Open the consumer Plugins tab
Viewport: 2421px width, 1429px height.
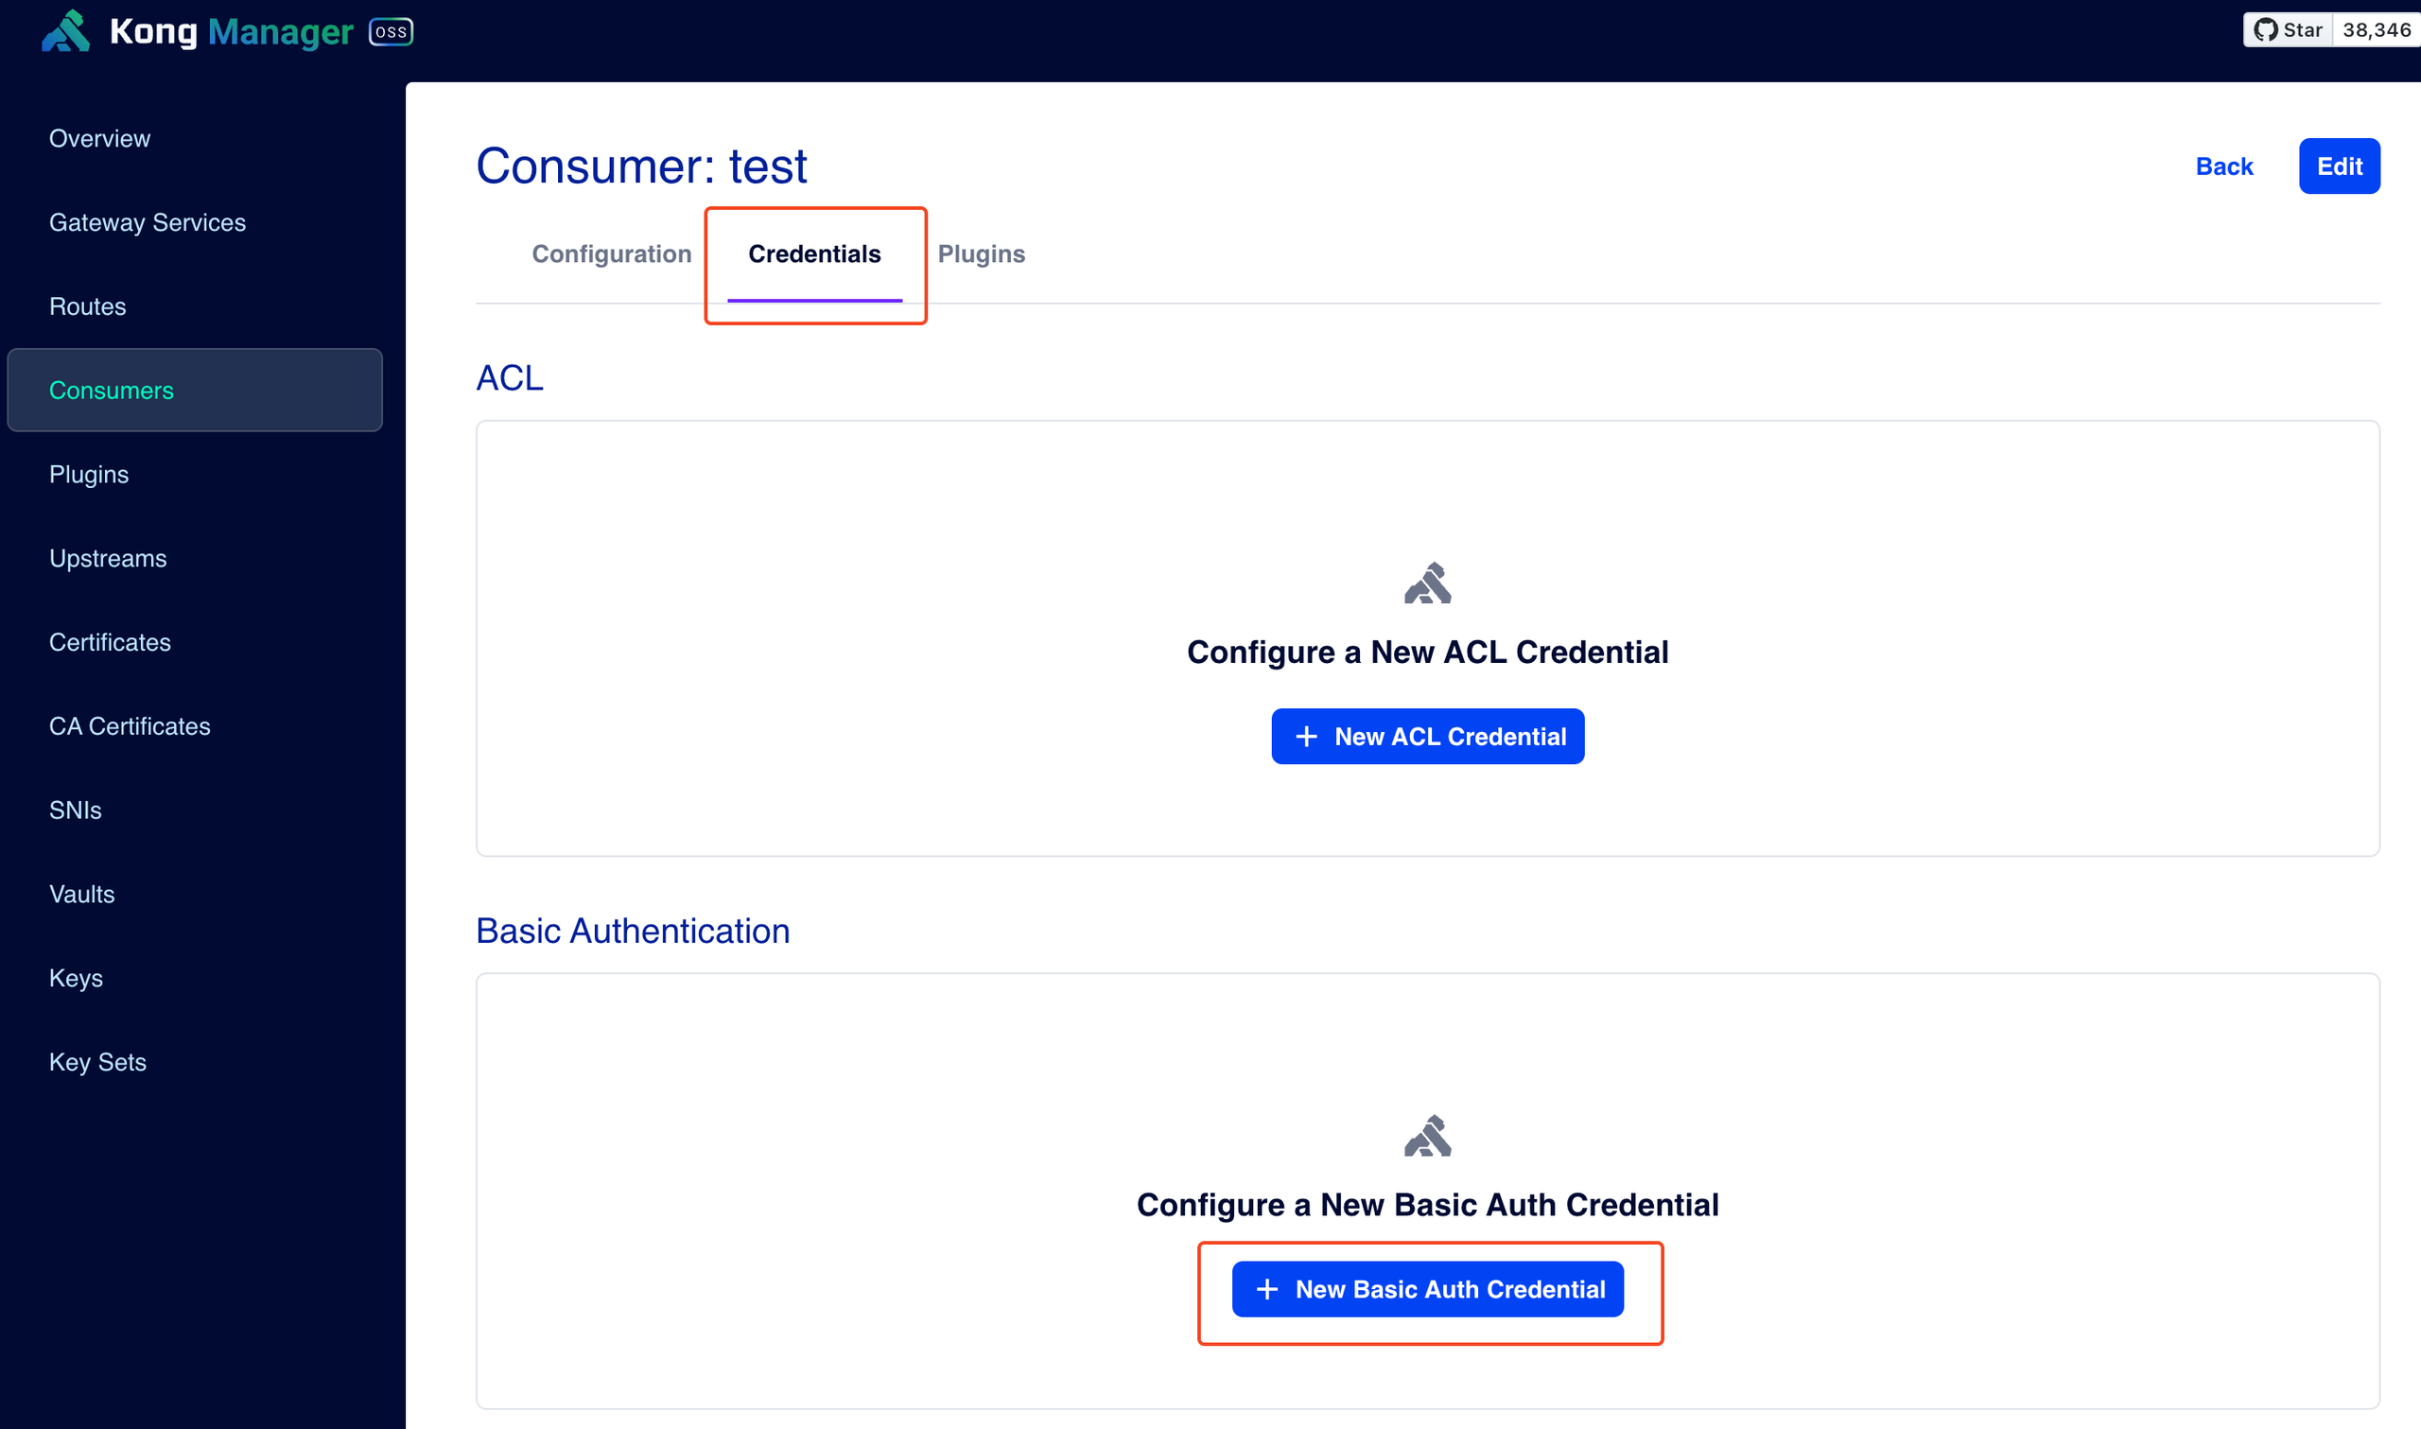[981, 254]
